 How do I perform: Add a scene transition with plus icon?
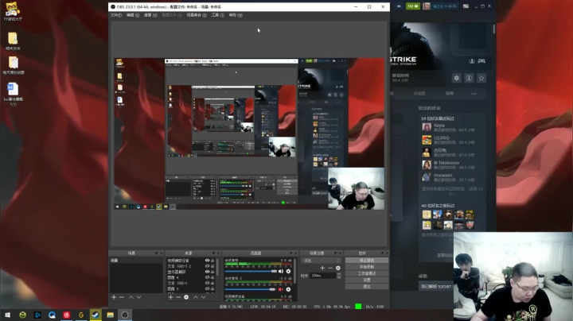click(x=322, y=268)
